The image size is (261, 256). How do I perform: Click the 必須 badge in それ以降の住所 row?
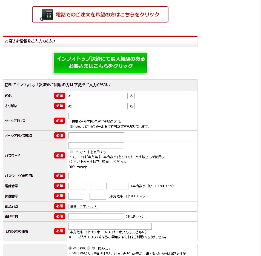click(x=60, y=231)
